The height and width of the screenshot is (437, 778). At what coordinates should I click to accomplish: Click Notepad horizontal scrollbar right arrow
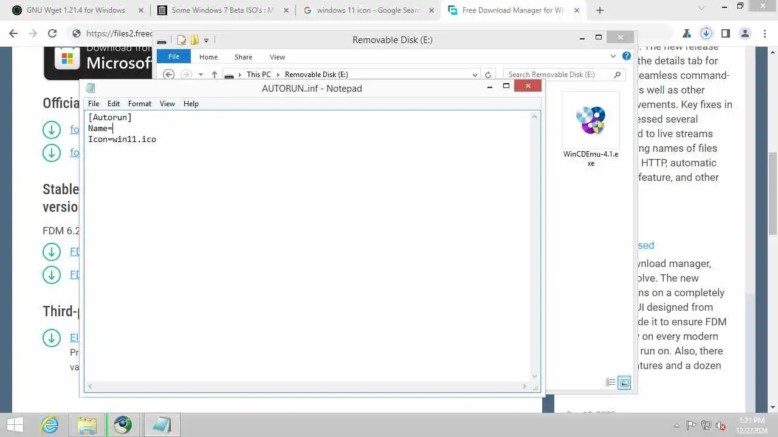[x=525, y=386]
